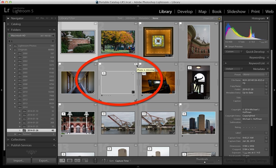Add a keyword with Keyword List plus

pos(226,63)
